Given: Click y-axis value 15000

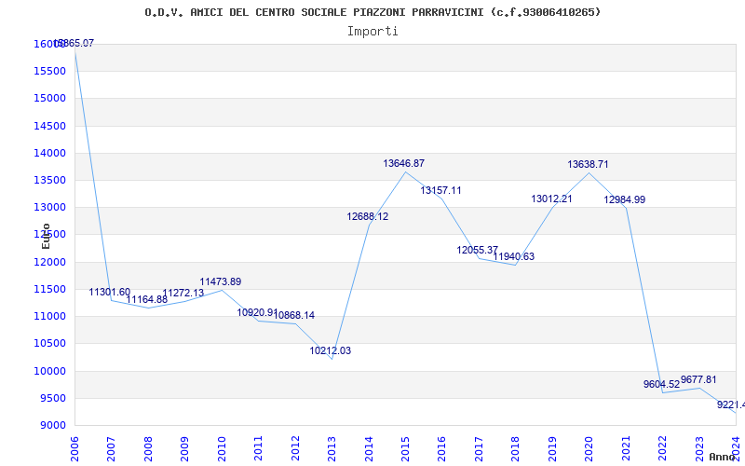Looking at the screenshot, I should tap(49, 99).
